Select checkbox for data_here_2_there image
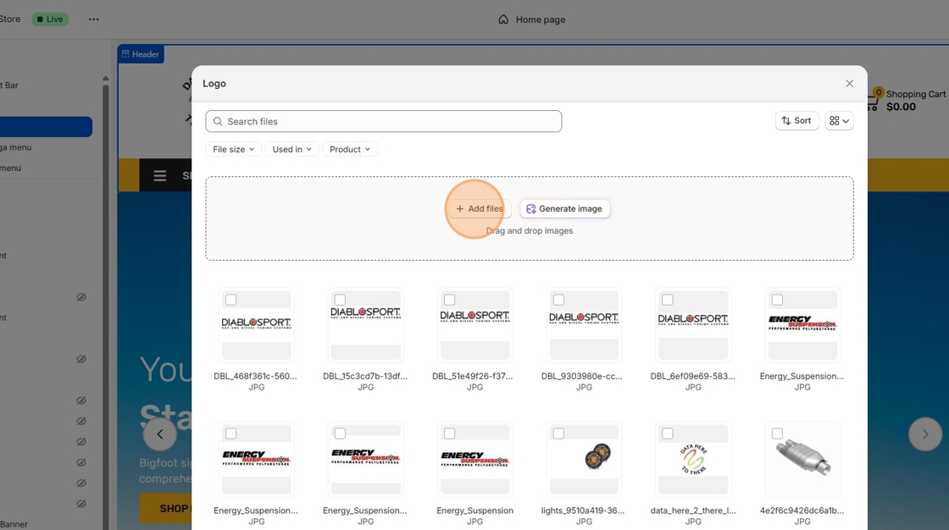 click(x=668, y=433)
